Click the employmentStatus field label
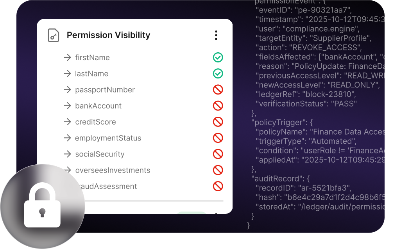 108,138
